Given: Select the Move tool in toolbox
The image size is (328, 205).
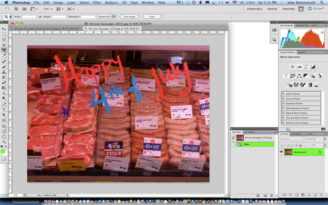Looking at the screenshot, I should pyautogui.click(x=4, y=28).
